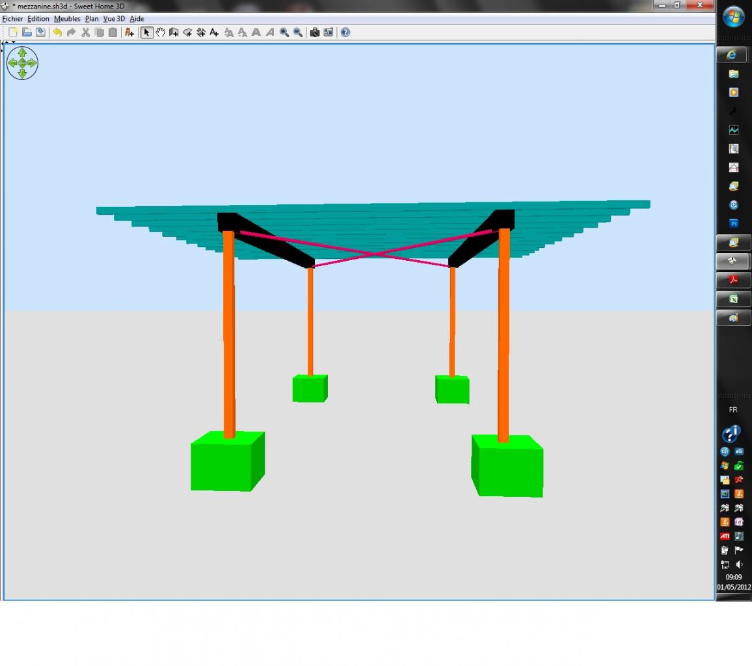Choose the Create rooms tool
The image size is (752, 666).
[187, 32]
